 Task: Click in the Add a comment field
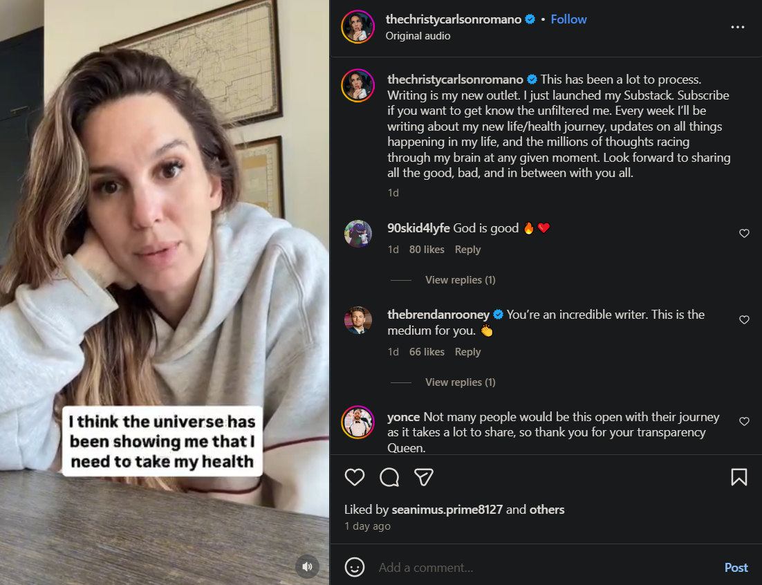pyautogui.click(x=539, y=568)
